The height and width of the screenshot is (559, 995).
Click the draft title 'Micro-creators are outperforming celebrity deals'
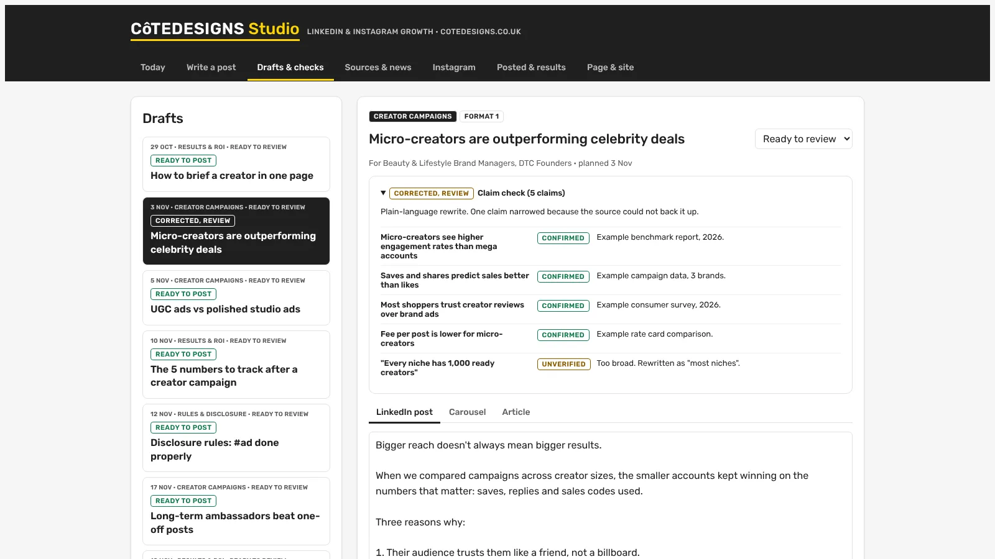(x=527, y=139)
